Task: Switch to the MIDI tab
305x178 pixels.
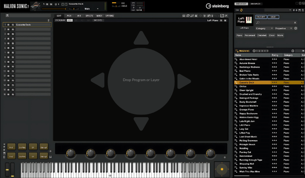Action: point(69,16)
